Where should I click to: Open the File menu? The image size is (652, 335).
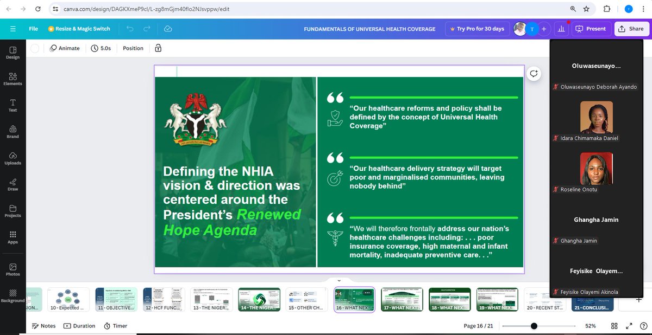(34, 29)
